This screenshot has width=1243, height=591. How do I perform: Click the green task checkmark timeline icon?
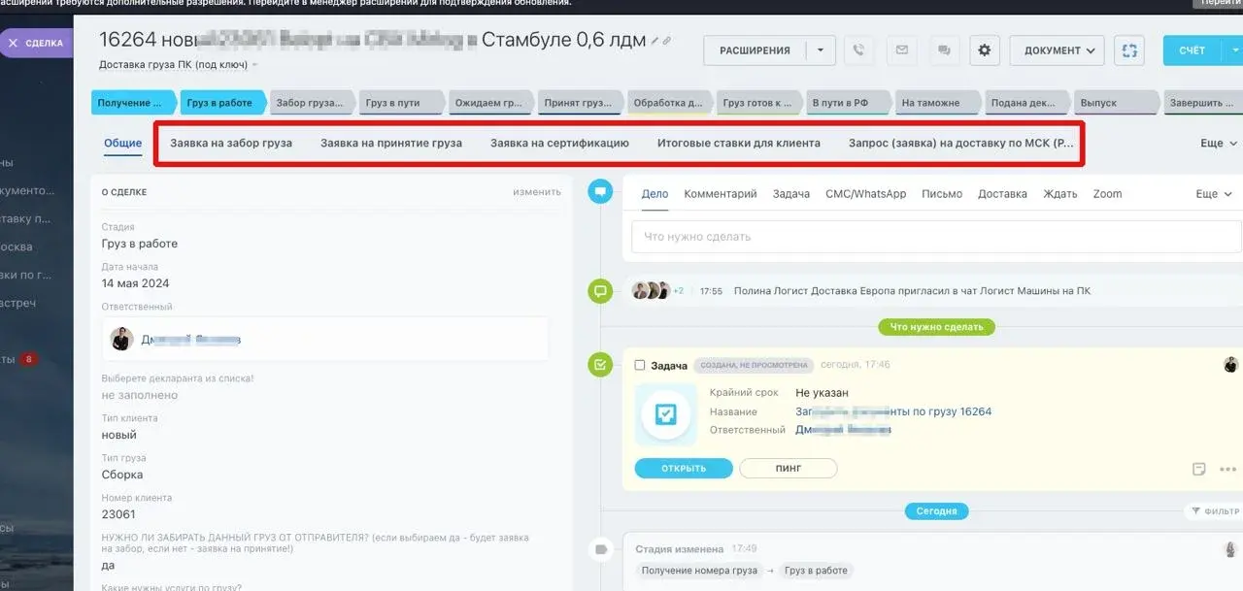(x=600, y=365)
